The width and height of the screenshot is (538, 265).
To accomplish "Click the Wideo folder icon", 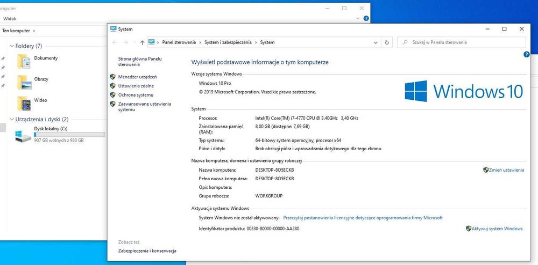I will 24,104.
